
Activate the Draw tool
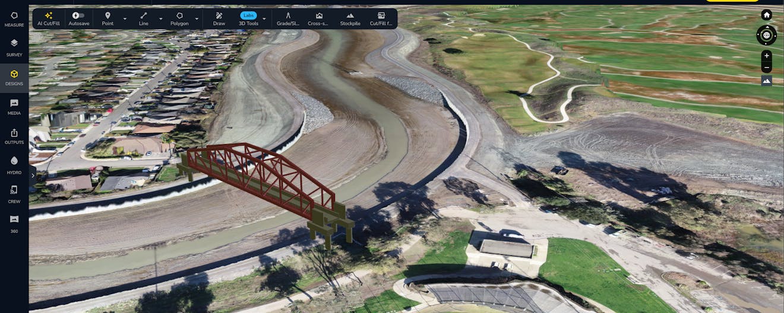point(219,18)
